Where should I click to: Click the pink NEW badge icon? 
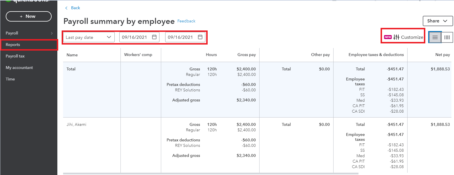coord(388,37)
